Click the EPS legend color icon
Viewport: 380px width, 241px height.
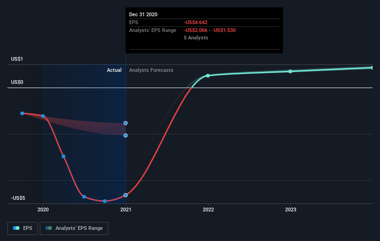(16, 228)
